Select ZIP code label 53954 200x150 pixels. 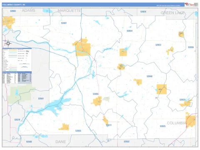[130, 31]
